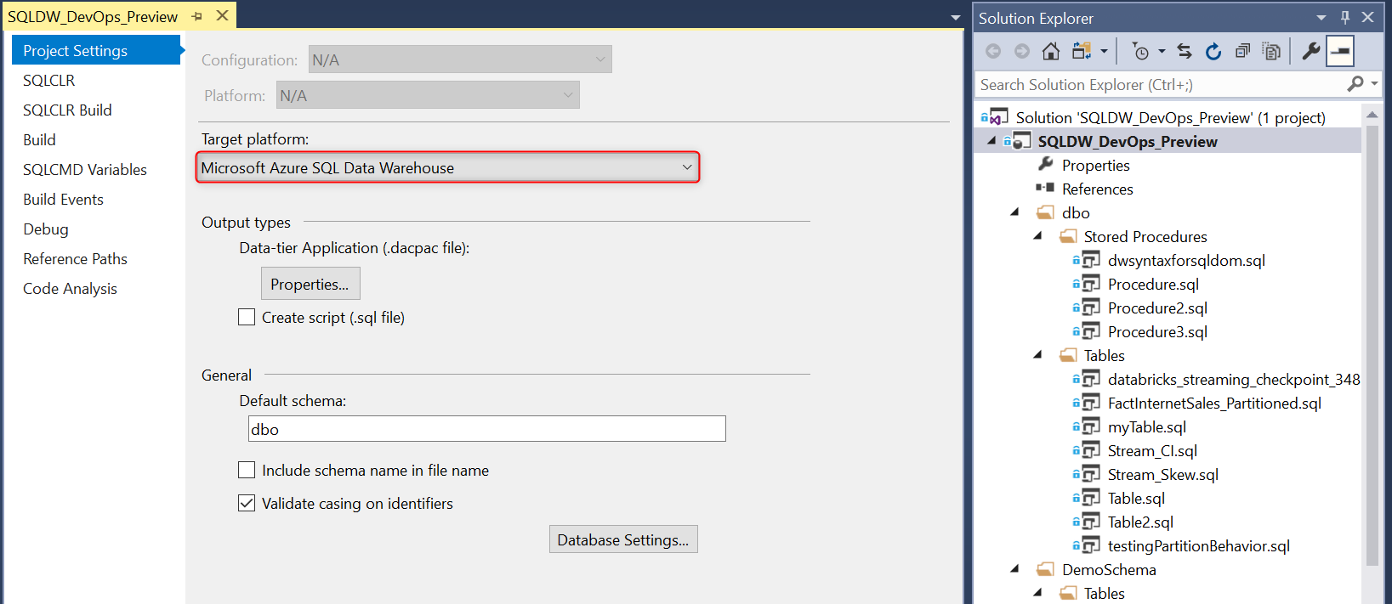Select Procedure3.sql file
Viewport: 1392px width, 604px height.
(1157, 331)
